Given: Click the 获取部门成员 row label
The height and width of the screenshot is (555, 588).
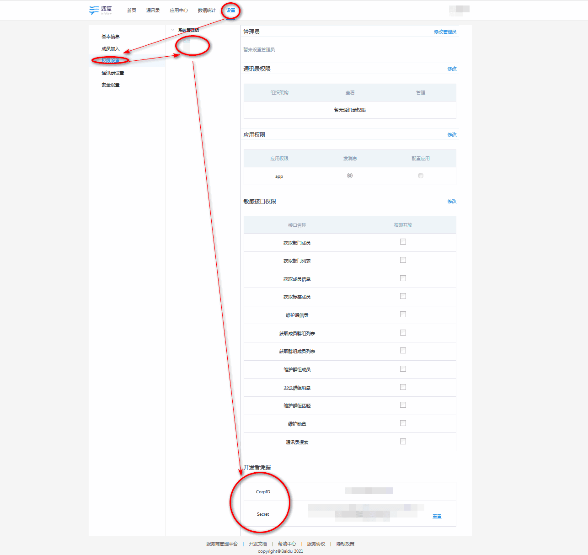Looking at the screenshot, I should click(297, 243).
